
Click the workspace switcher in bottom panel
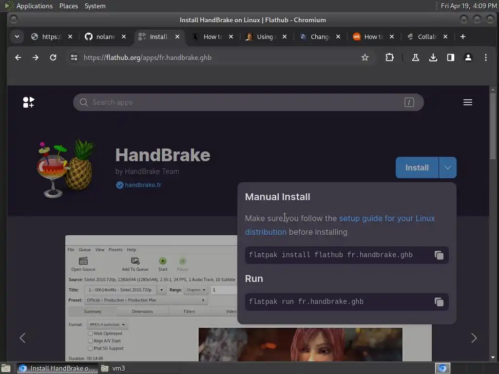(x=442, y=368)
